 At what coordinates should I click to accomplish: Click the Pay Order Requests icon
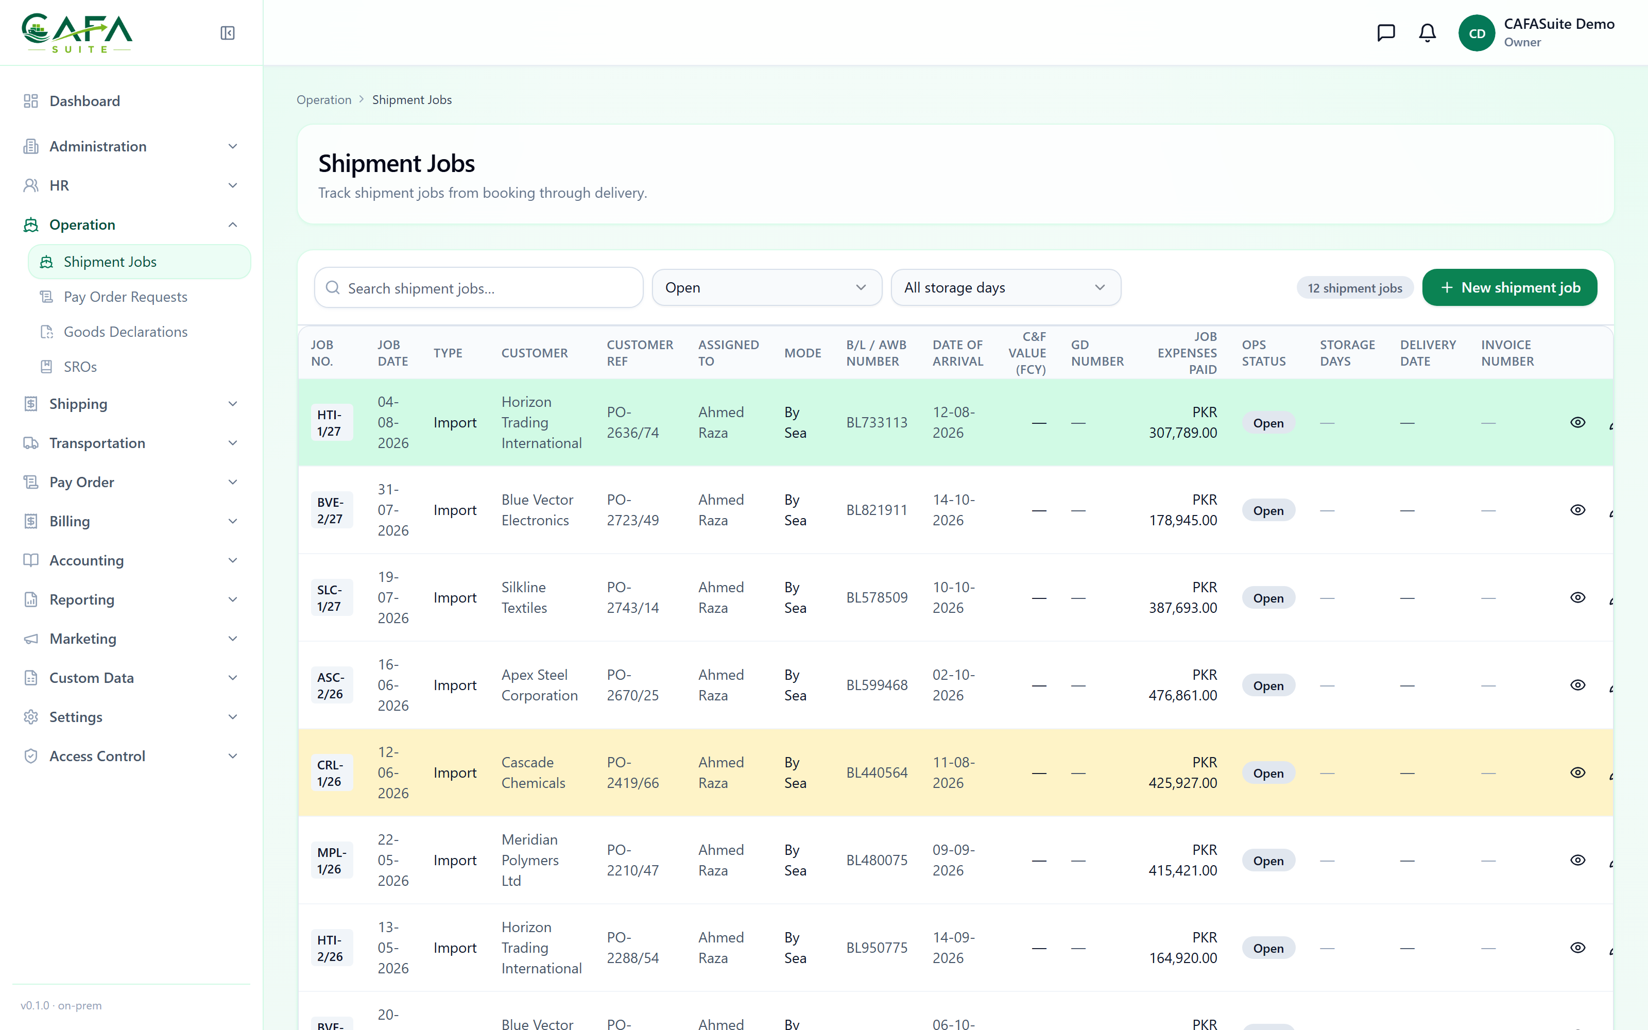46,296
